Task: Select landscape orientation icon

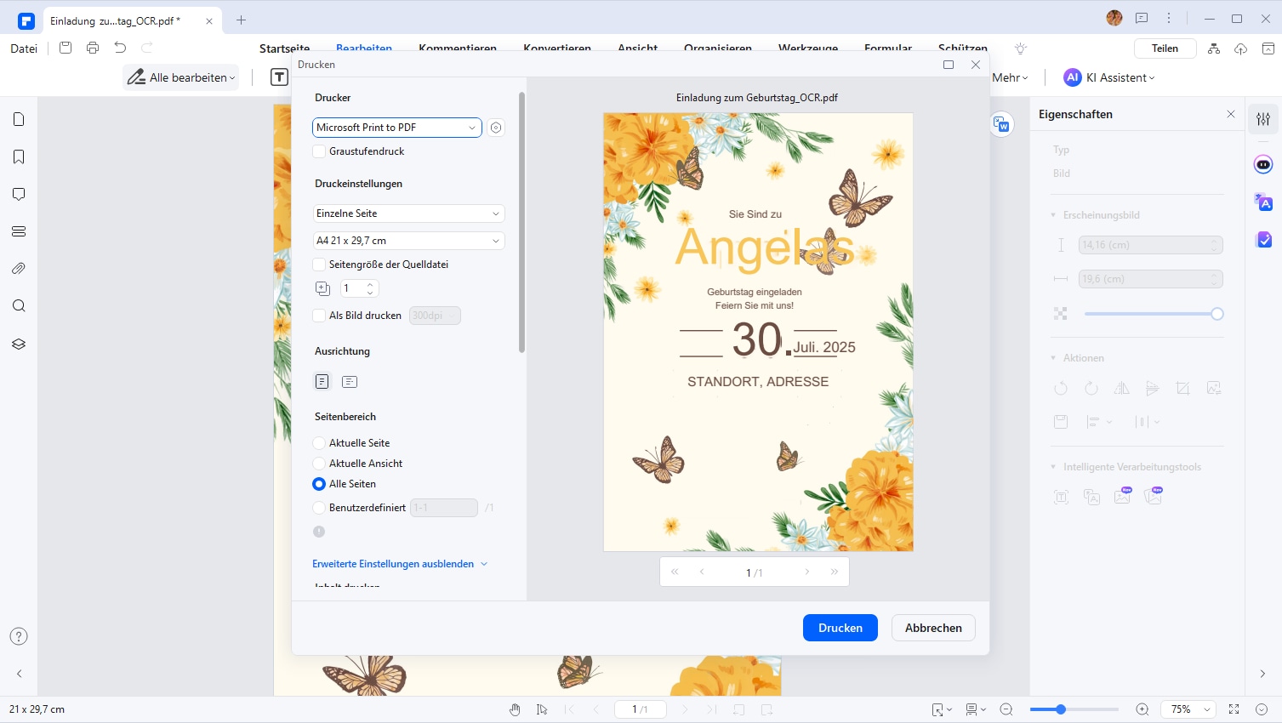Action: tap(350, 382)
